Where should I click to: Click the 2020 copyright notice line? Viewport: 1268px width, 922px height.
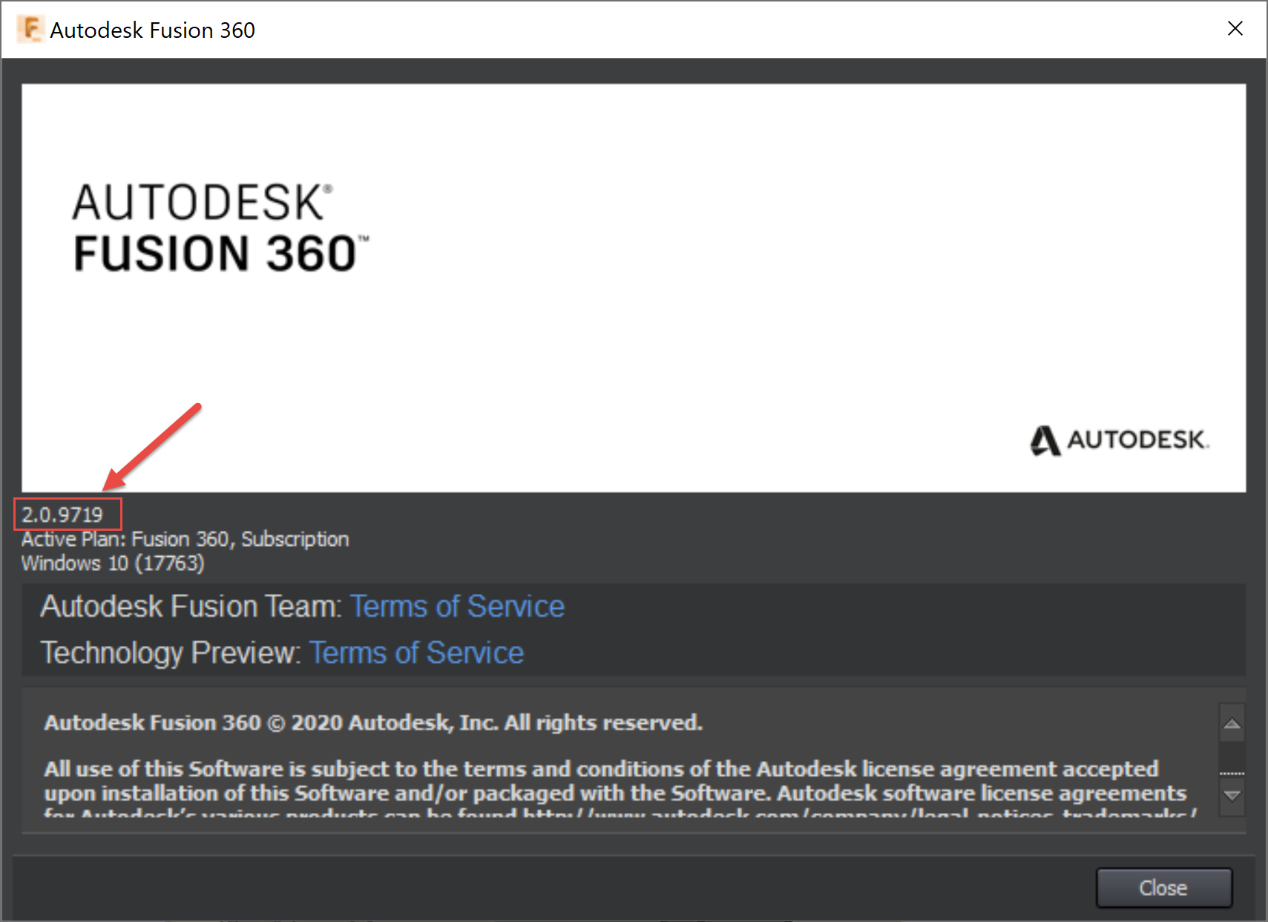coord(373,722)
